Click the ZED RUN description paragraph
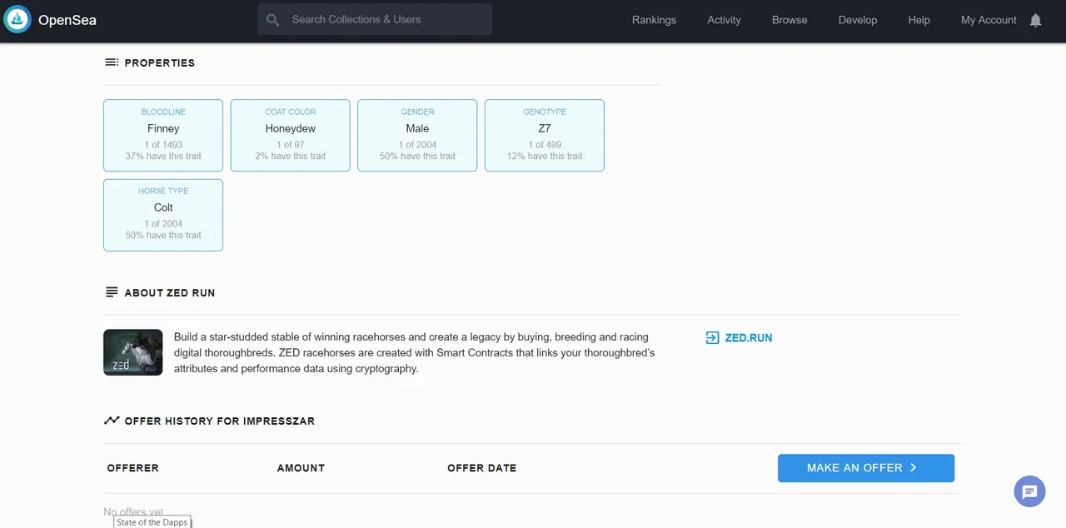Image resolution: width=1066 pixels, height=528 pixels. [415, 352]
